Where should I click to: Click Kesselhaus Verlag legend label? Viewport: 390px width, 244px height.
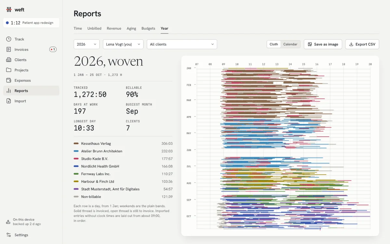pyautogui.click(x=96, y=143)
